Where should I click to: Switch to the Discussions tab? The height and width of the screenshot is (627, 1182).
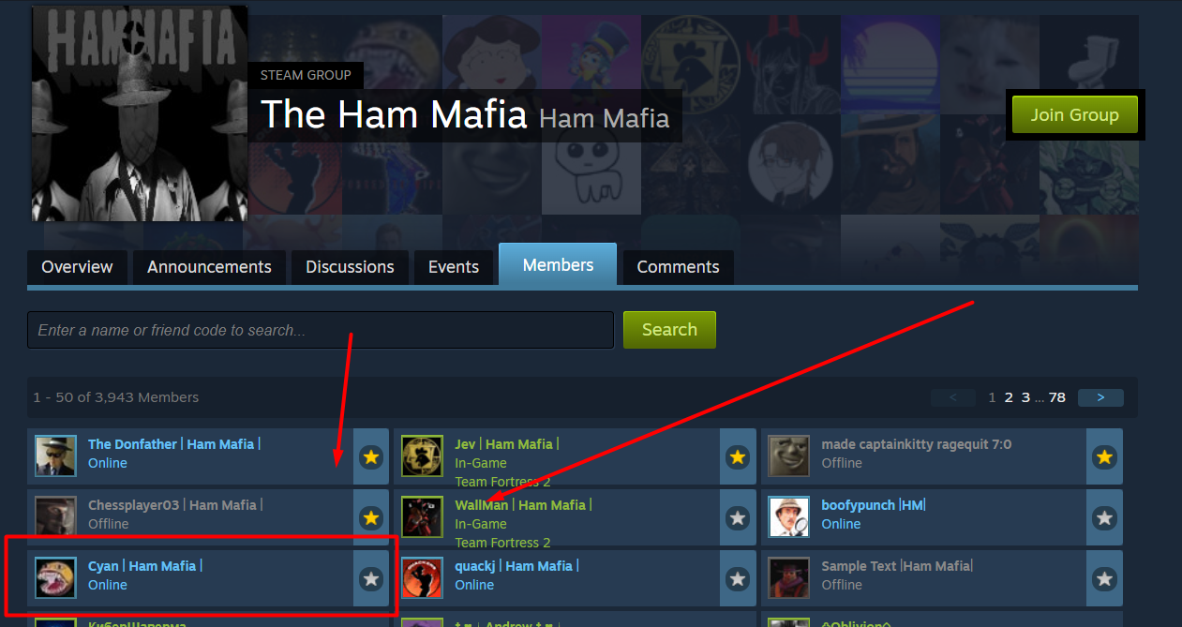(x=350, y=267)
